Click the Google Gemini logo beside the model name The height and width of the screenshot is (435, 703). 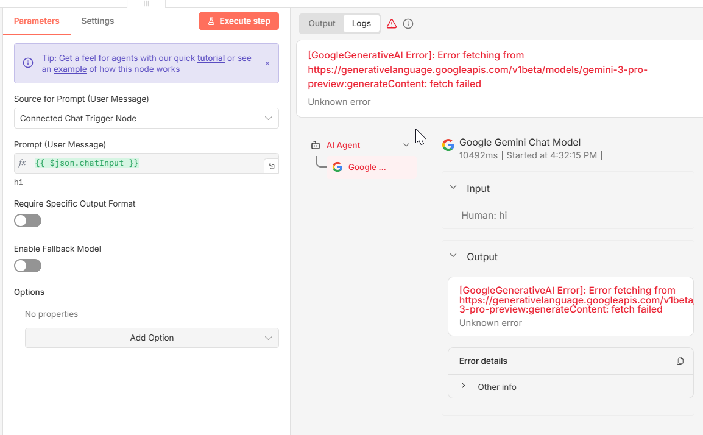(448, 144)
